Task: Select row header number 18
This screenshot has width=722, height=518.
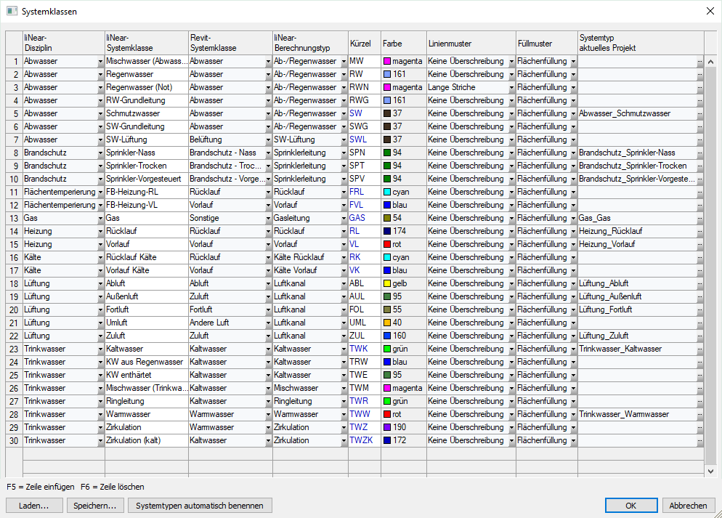Action: coord(15,283)
